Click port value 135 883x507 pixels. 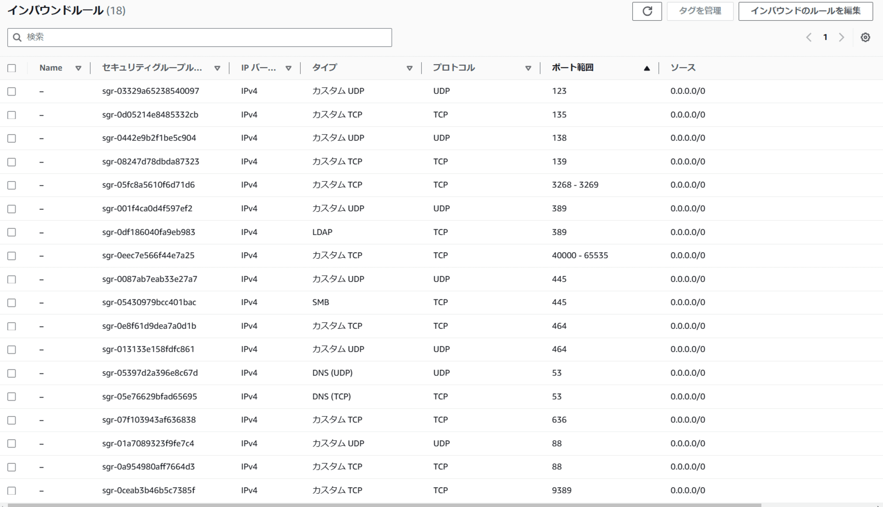coord(559,115)
